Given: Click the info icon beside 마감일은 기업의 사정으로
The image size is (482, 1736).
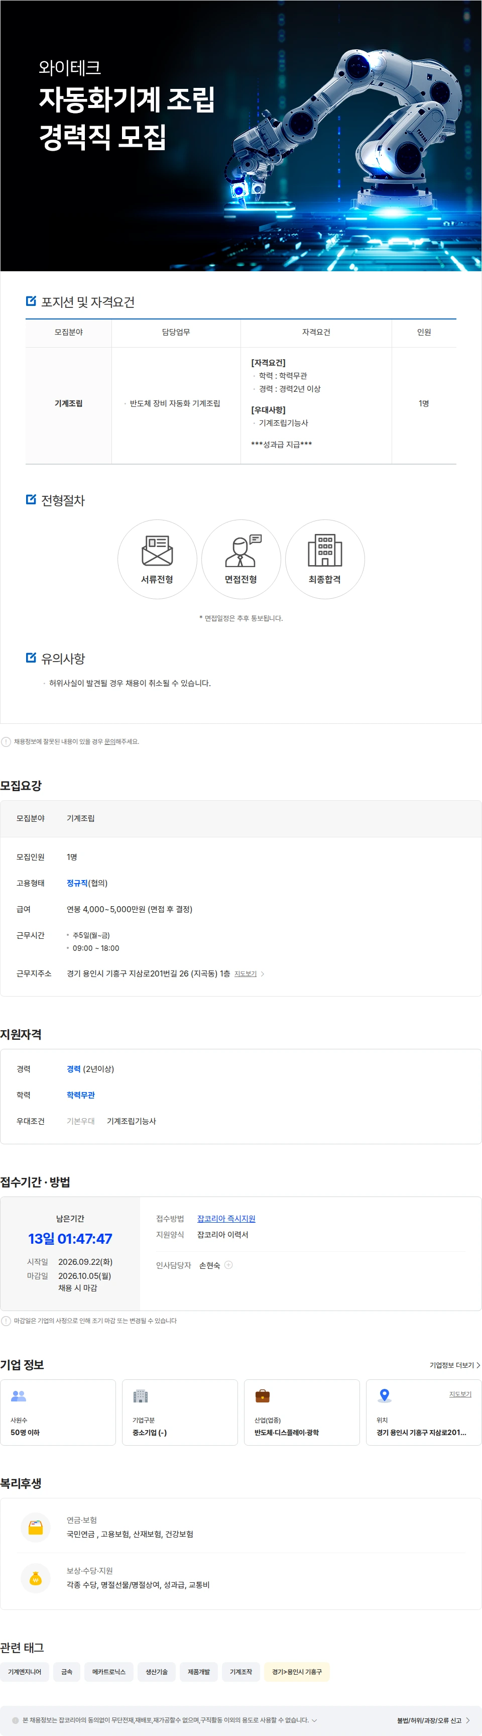Looking at the screenshot, I should coord(6,1321).
